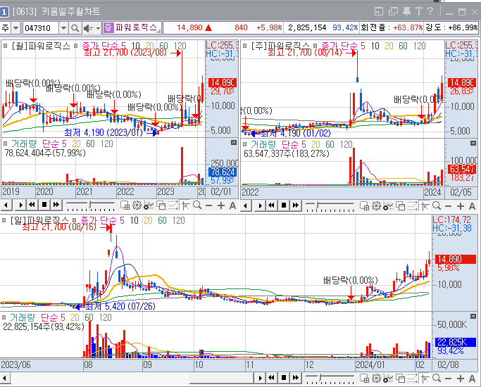Screen dimensions: 481x387
Task: Open dropdown arrow next to speaker icon
Action: pyautogui.click(x=98, y=28)
